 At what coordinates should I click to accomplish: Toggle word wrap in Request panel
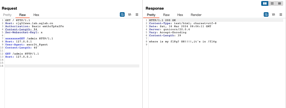click(122, 15)
